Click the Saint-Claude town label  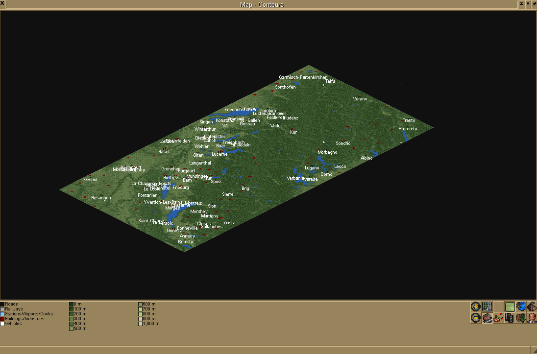pos(151,221)
